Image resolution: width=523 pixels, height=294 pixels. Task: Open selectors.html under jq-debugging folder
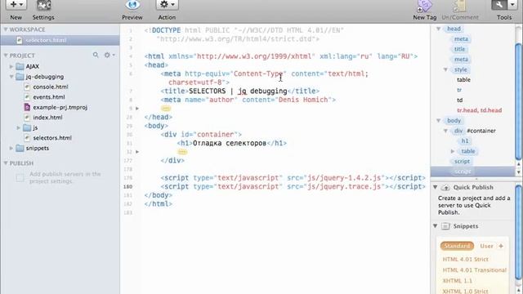coord(52,138)
